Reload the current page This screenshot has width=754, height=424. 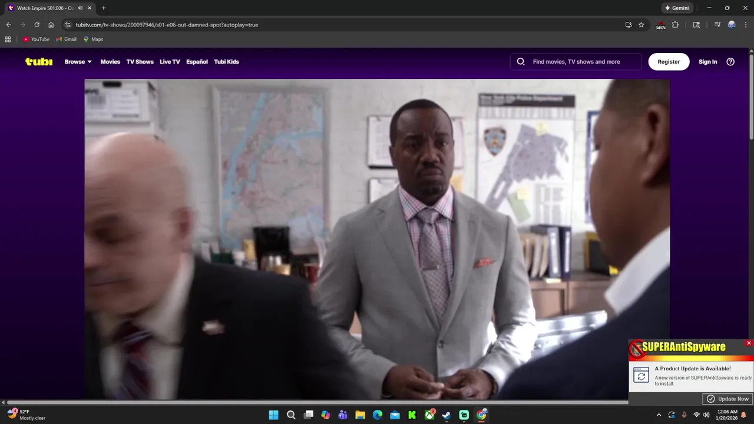(x=37, y=25)
